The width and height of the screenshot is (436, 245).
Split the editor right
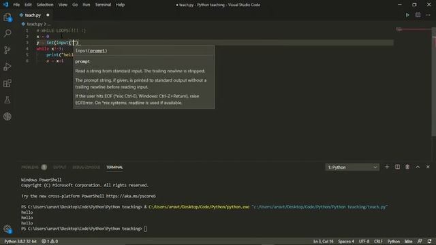418,15
